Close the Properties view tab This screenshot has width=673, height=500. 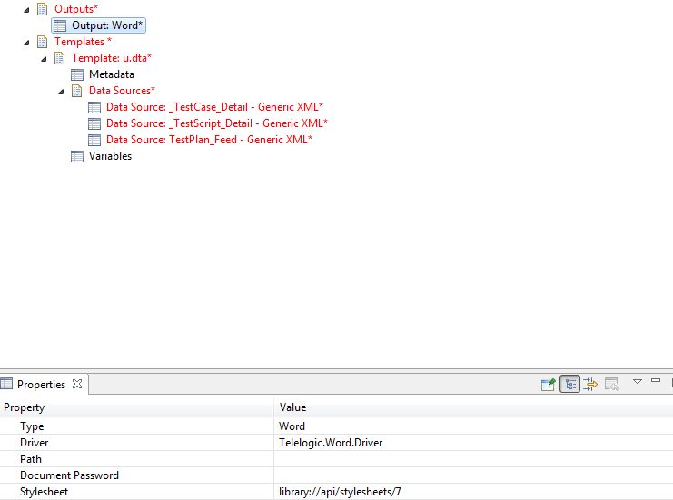[77, 384]
